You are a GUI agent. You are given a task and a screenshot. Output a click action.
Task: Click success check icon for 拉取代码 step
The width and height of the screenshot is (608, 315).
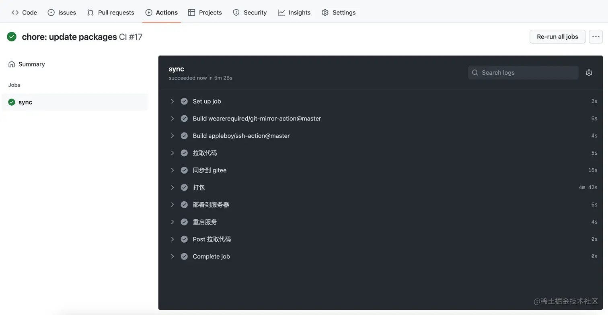tap(184, 153)
